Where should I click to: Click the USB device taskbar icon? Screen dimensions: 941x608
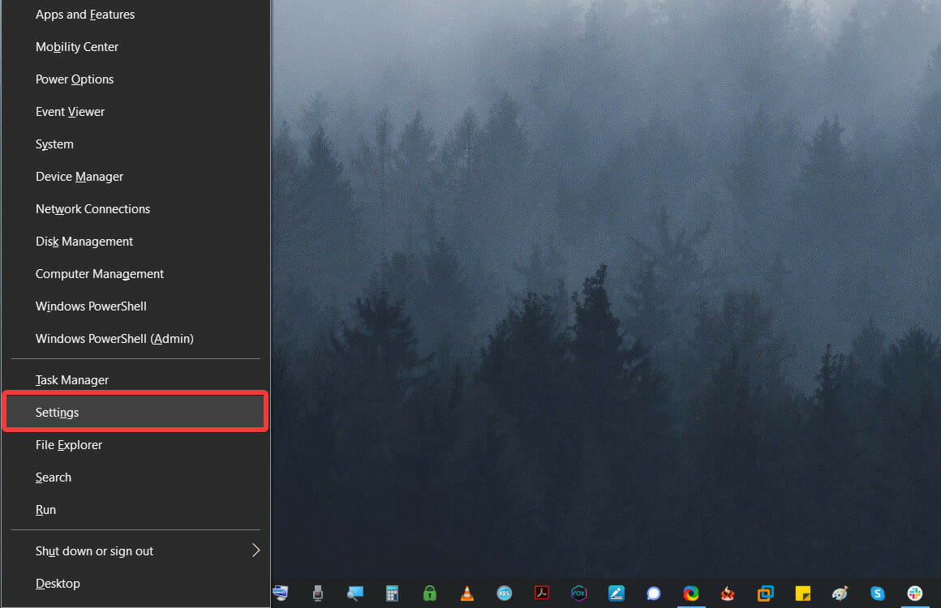[318, 593]
